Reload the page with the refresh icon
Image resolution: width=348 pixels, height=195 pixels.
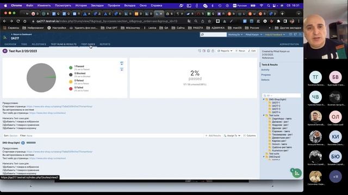point(18,21)
